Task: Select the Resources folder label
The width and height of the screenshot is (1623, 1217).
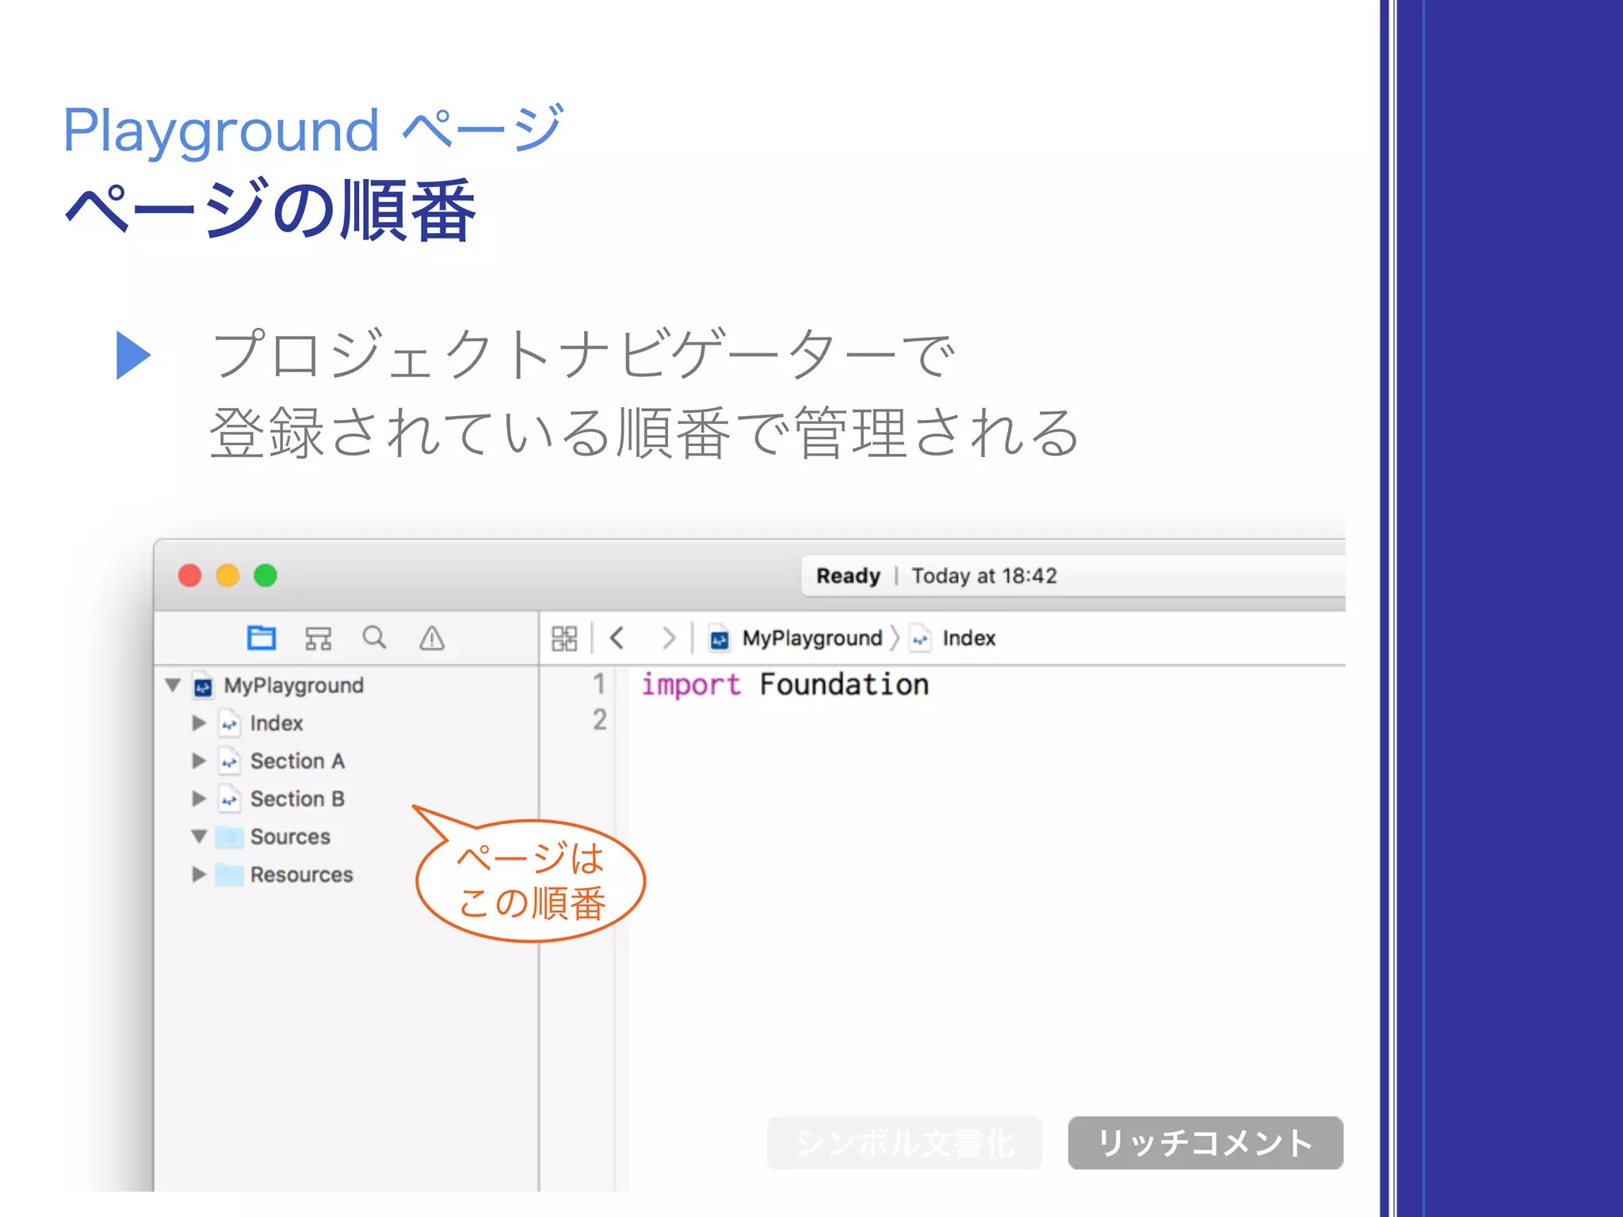Action: (302, 876)
